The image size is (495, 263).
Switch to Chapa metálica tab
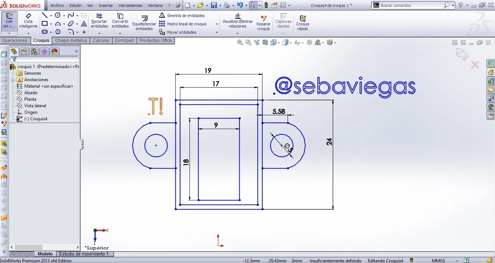coord(71,41)
